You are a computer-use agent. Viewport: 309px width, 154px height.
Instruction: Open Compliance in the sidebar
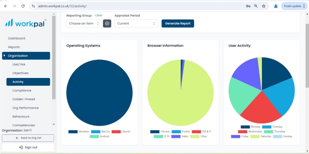22,91
